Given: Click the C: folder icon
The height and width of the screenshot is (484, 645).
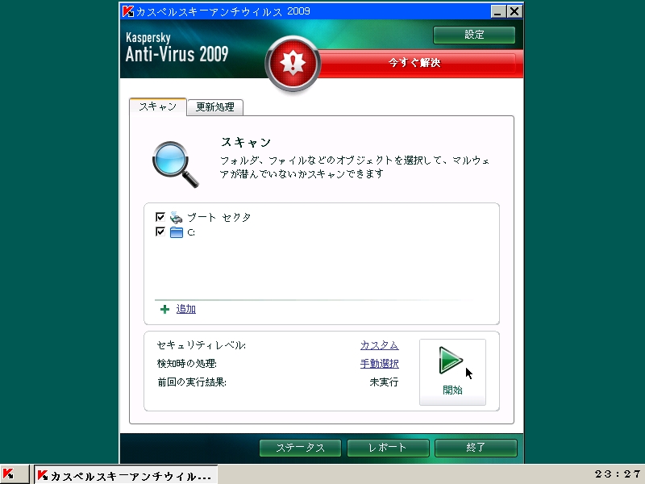Looking at the screenshot, I should pyautogui.click(x=176, y=232).
